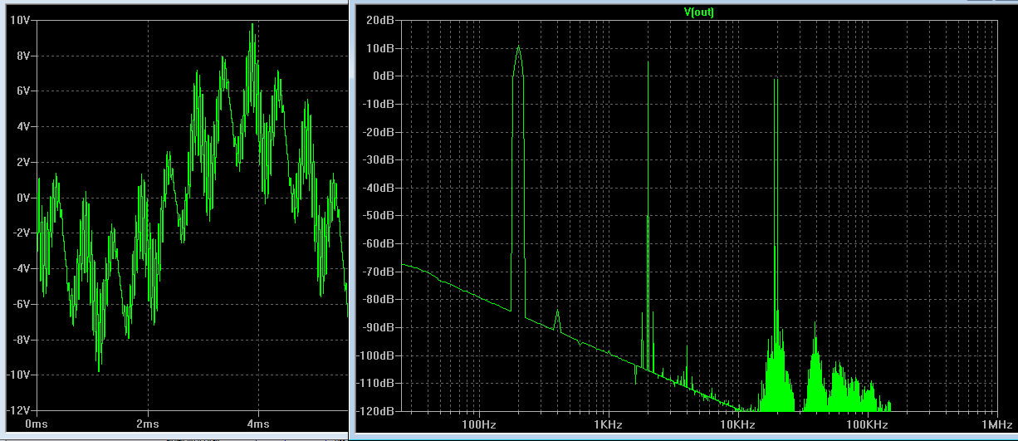
Task: Click the 0V axis label
Action: (x=22, y=198)
